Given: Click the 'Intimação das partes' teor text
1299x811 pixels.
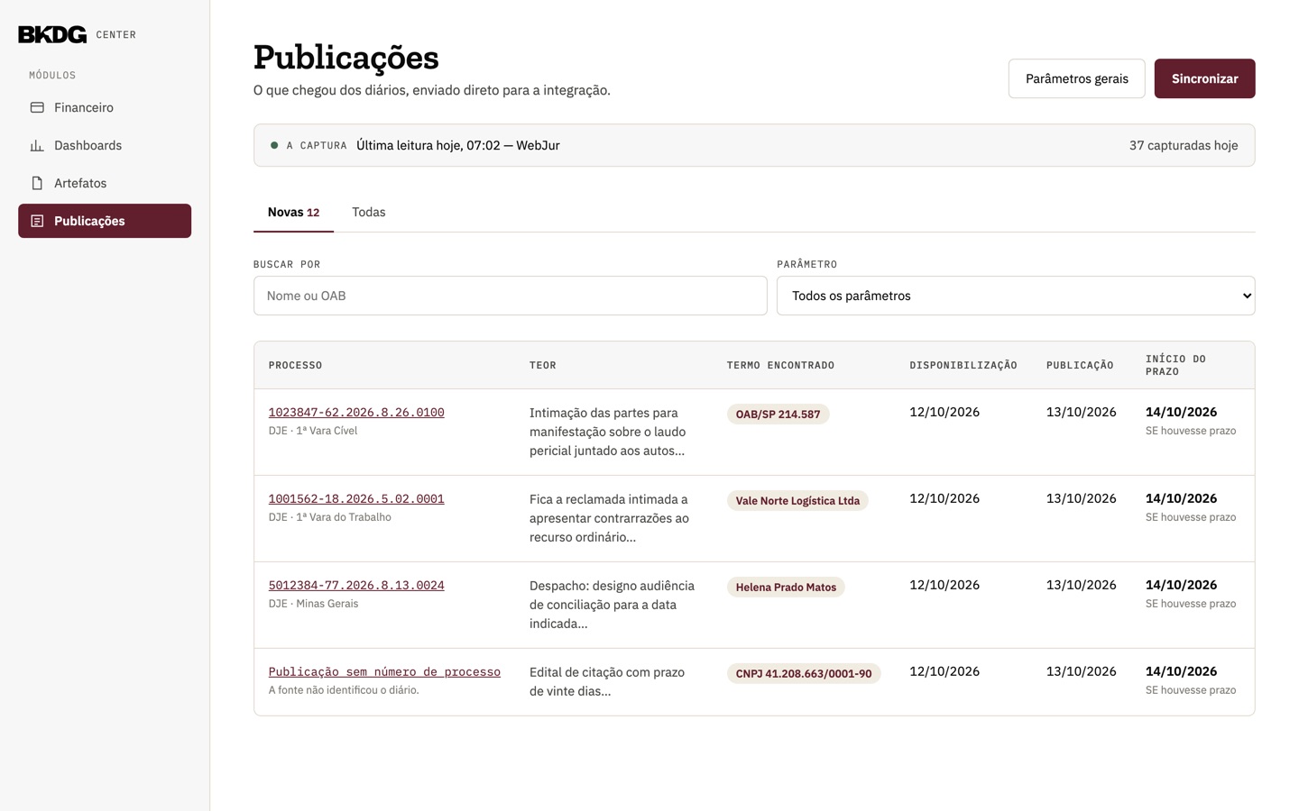Looking at the screenshot, I should coord(608,432).
